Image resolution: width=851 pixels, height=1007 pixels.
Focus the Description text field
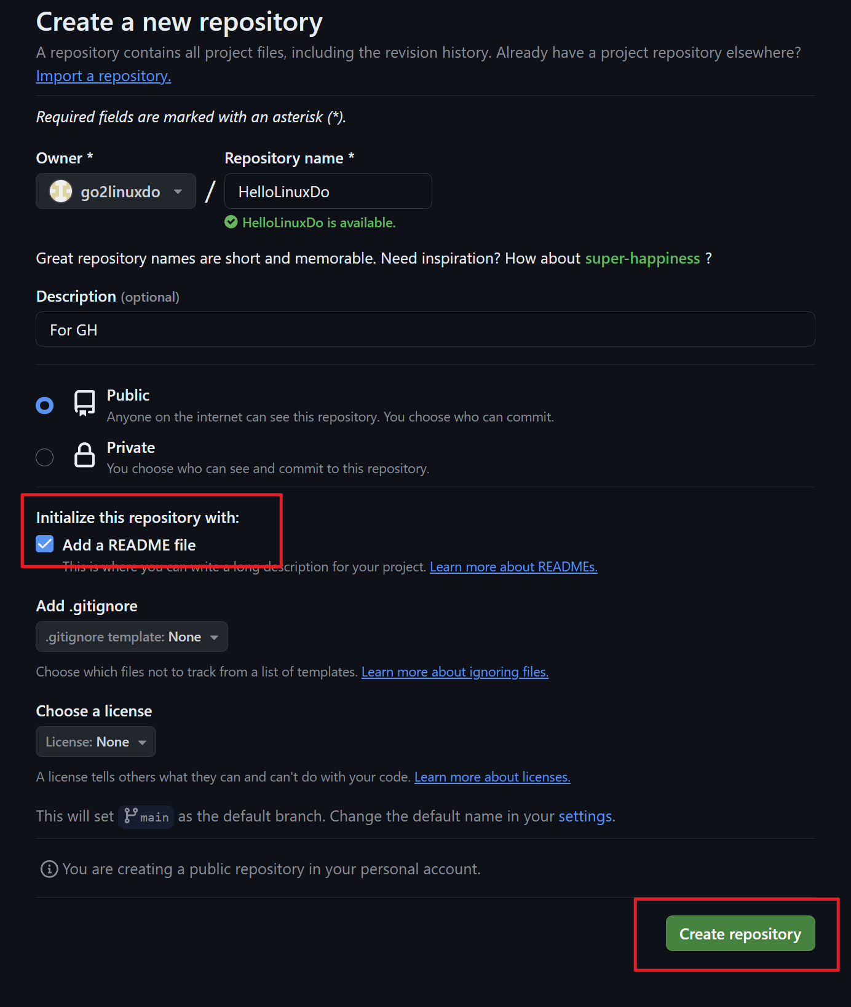pos(425,329)
